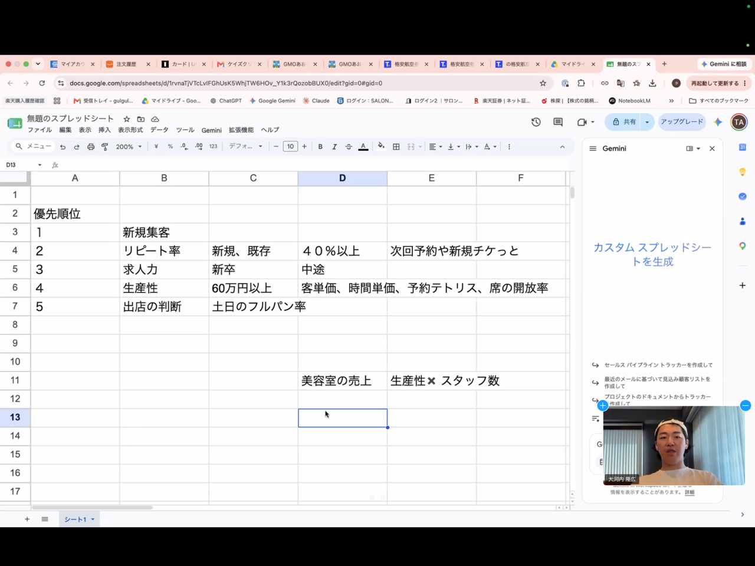Apply yen currency format
The image size is (755, 566).
pos(156,147)
